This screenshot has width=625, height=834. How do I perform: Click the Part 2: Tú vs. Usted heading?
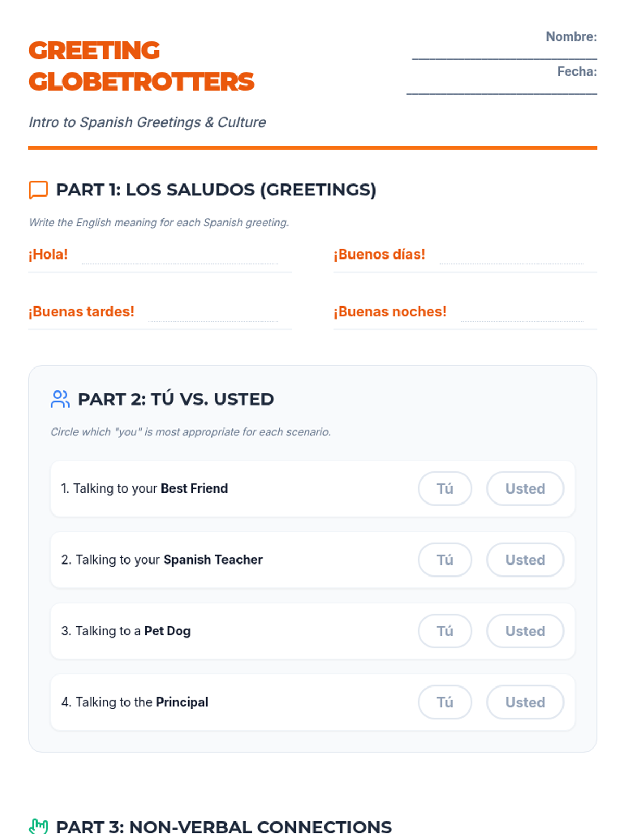point(176,399)
